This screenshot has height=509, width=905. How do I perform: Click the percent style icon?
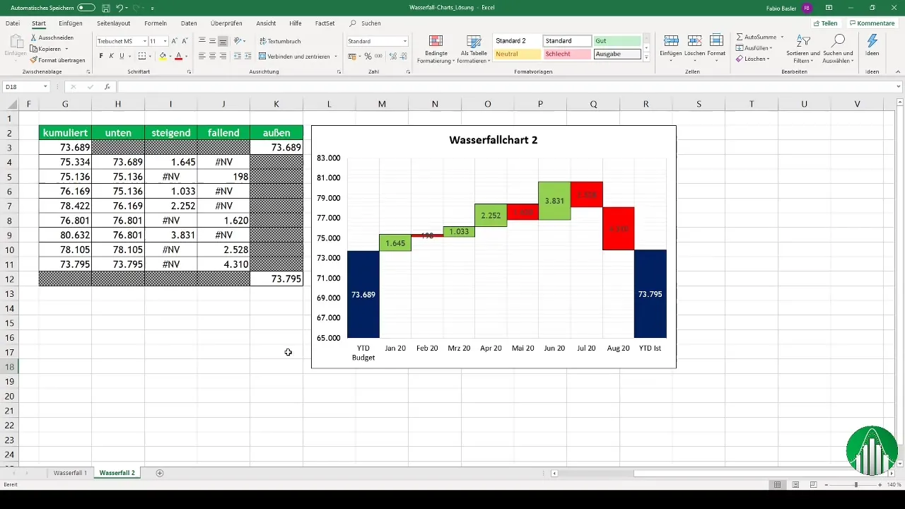[368, 56]
